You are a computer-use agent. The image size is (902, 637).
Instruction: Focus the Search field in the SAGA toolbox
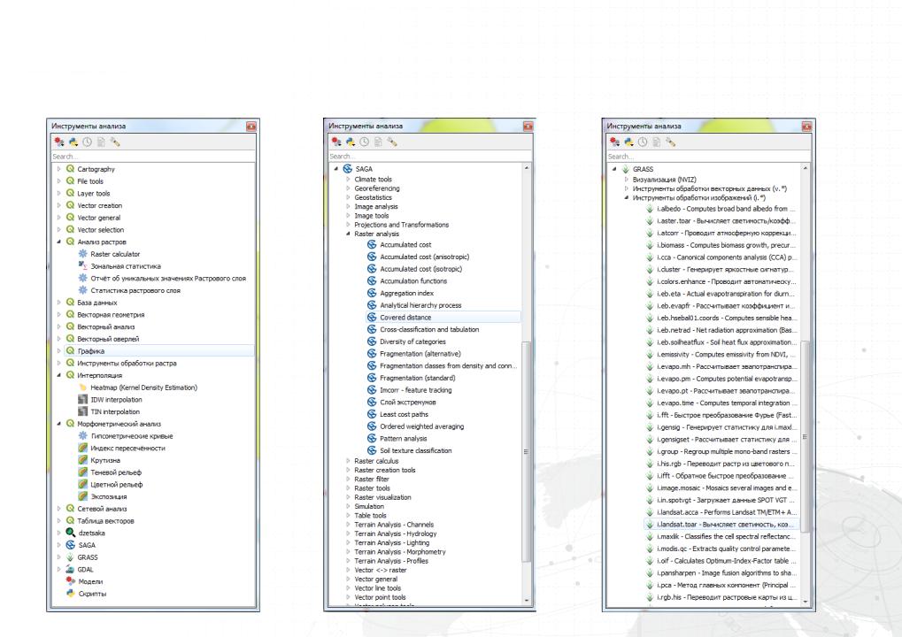429,157
